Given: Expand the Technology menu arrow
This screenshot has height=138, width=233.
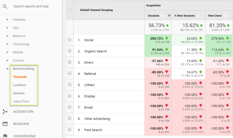Looking at the screenshot, I should click(7, 44).
